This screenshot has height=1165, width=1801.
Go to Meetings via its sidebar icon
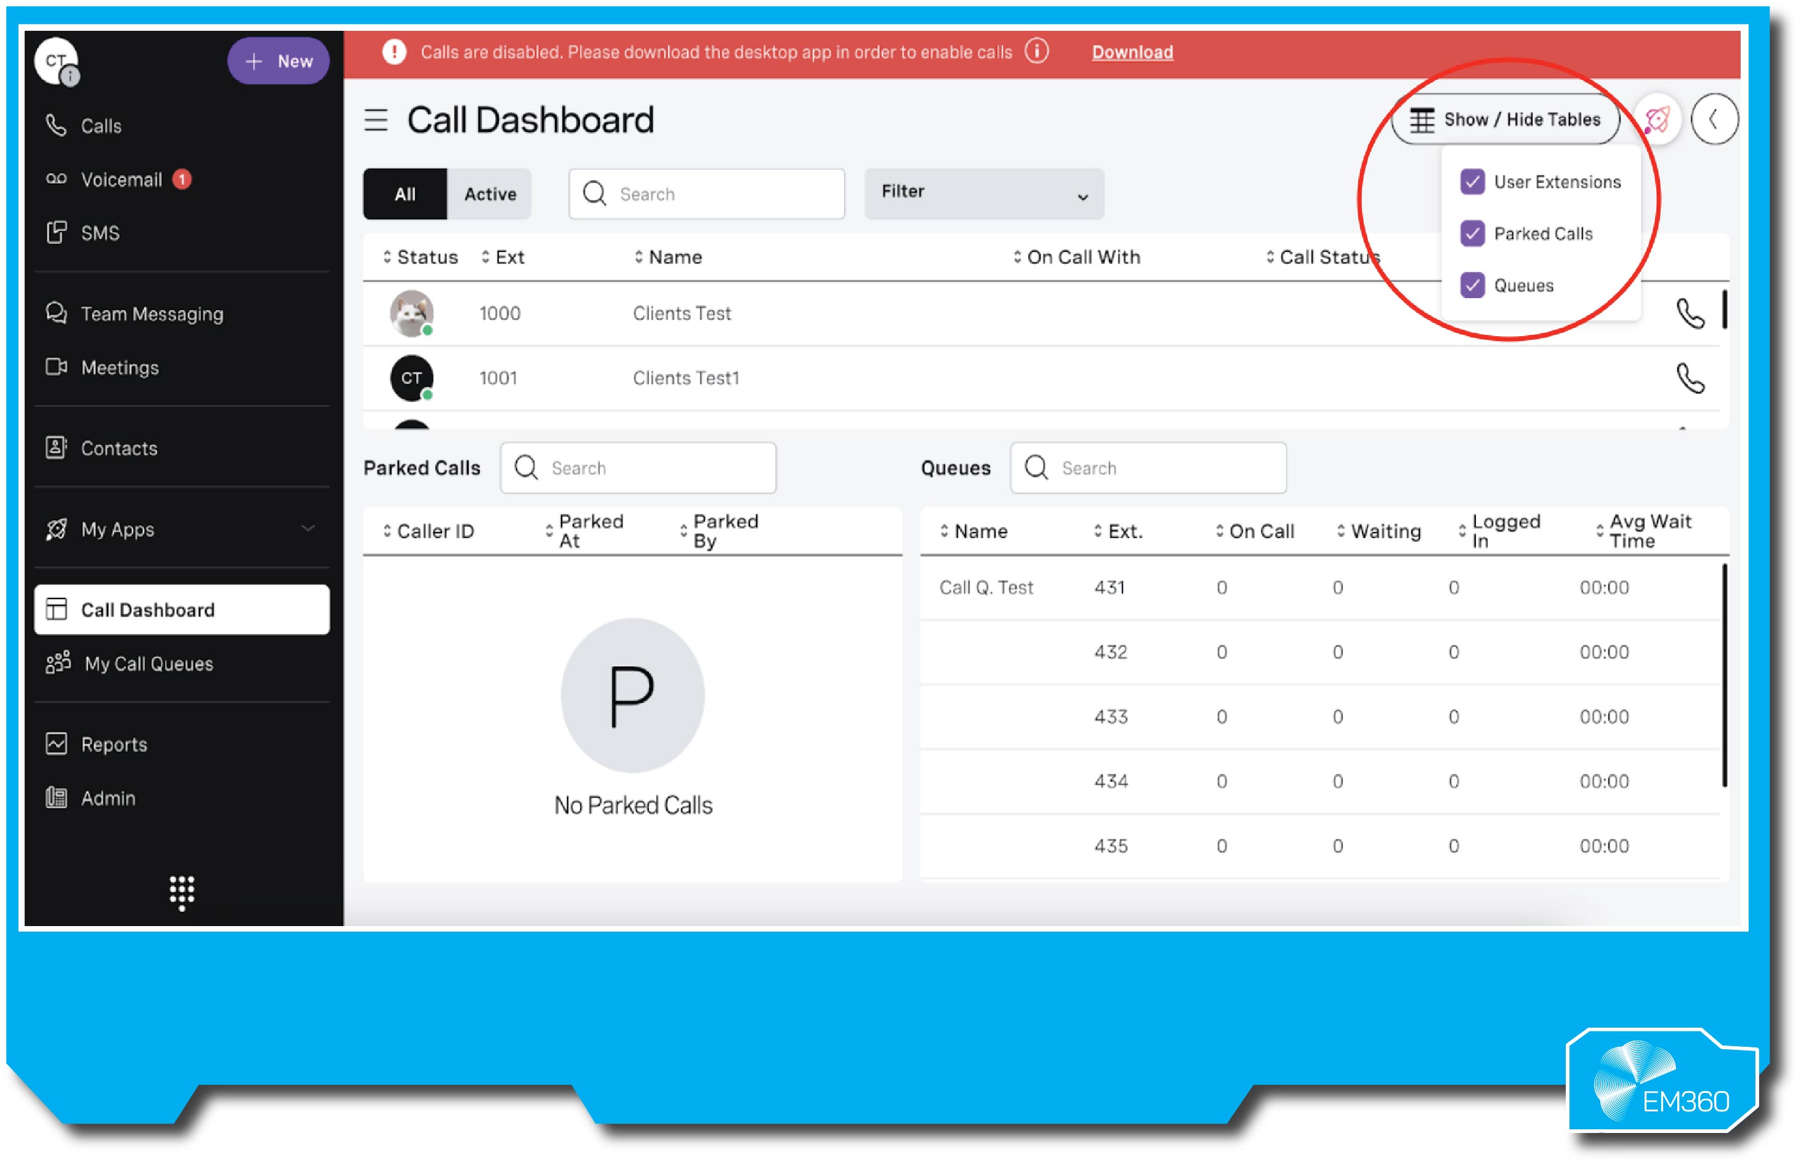(57, 368)
